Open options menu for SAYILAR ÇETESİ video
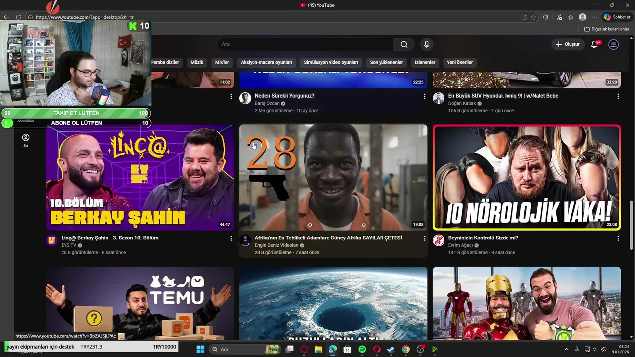The image size is (635, 357). 424,238
